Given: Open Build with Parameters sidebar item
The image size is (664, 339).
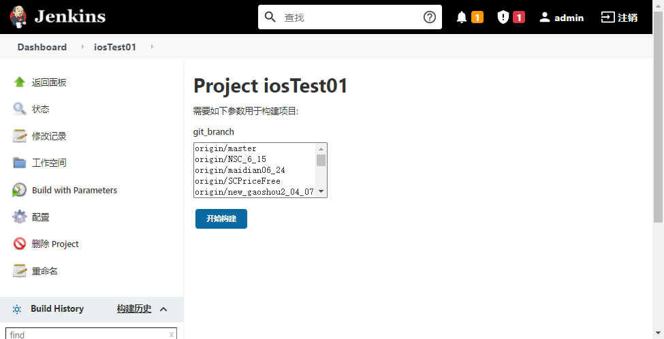Looking at the screenshot, I should click(74, 191).
